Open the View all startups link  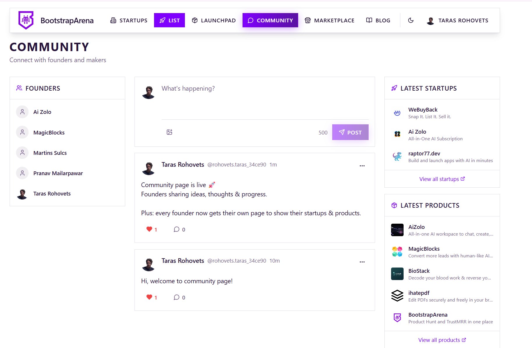pyautogui.click(x=442, y=179)
